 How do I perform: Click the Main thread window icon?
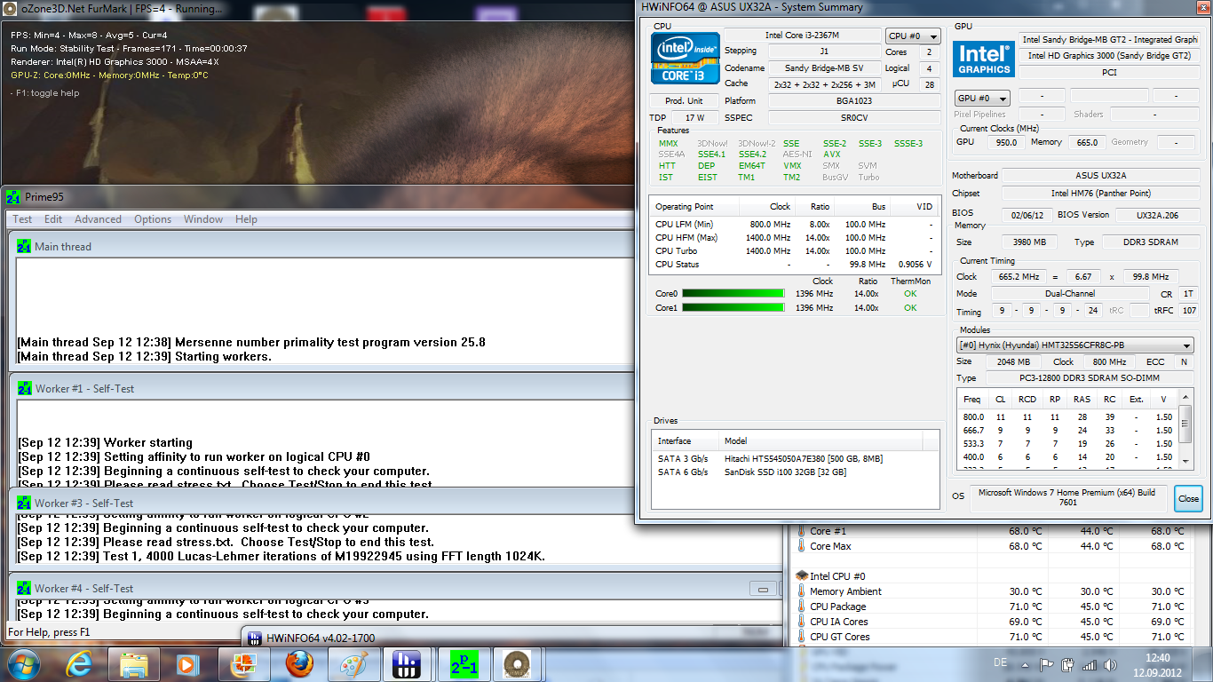(x=25, y=246)
